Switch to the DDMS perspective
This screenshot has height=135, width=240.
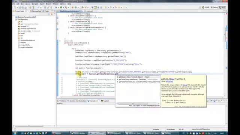(x=206, y=7)
